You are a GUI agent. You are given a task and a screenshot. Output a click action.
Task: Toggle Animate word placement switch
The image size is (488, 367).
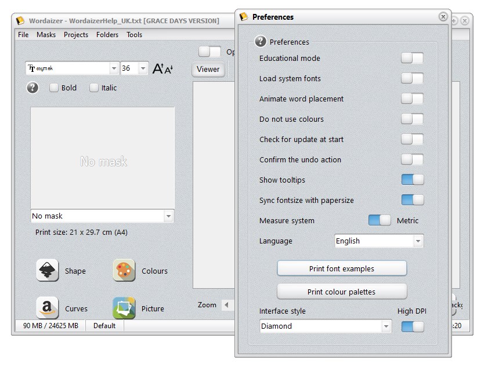coord(412,99)
